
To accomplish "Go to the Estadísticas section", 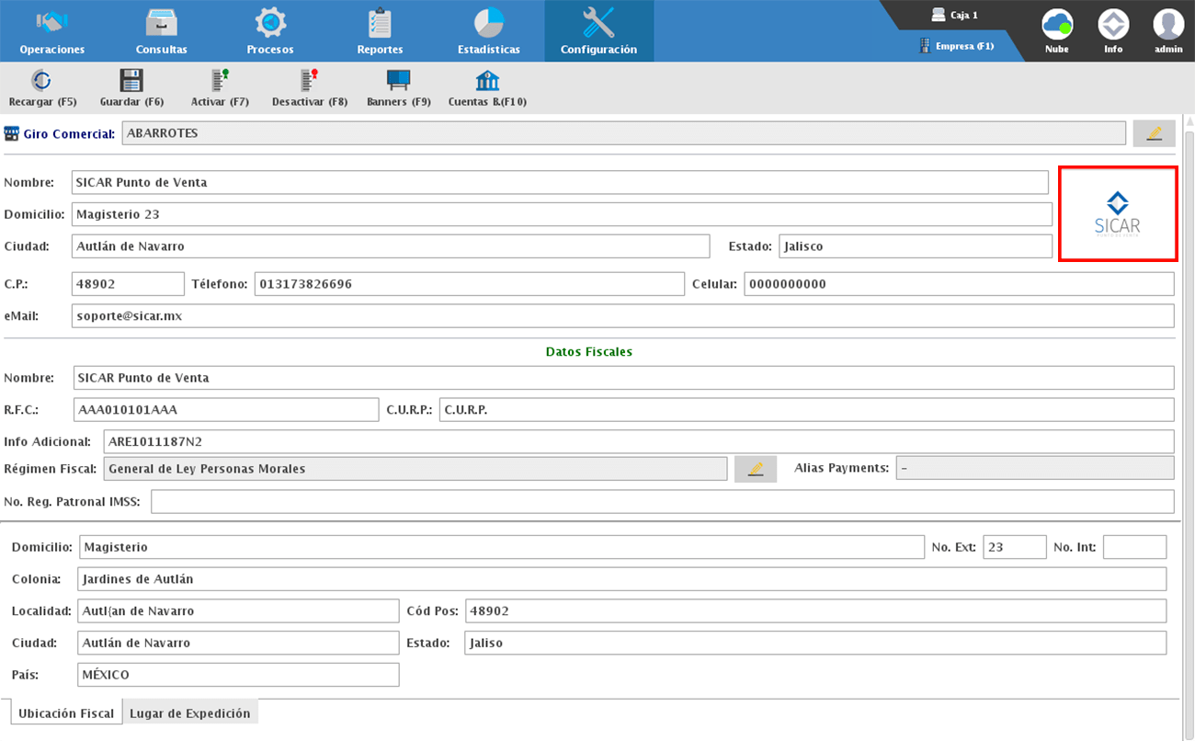I will (x=488, y=30).
